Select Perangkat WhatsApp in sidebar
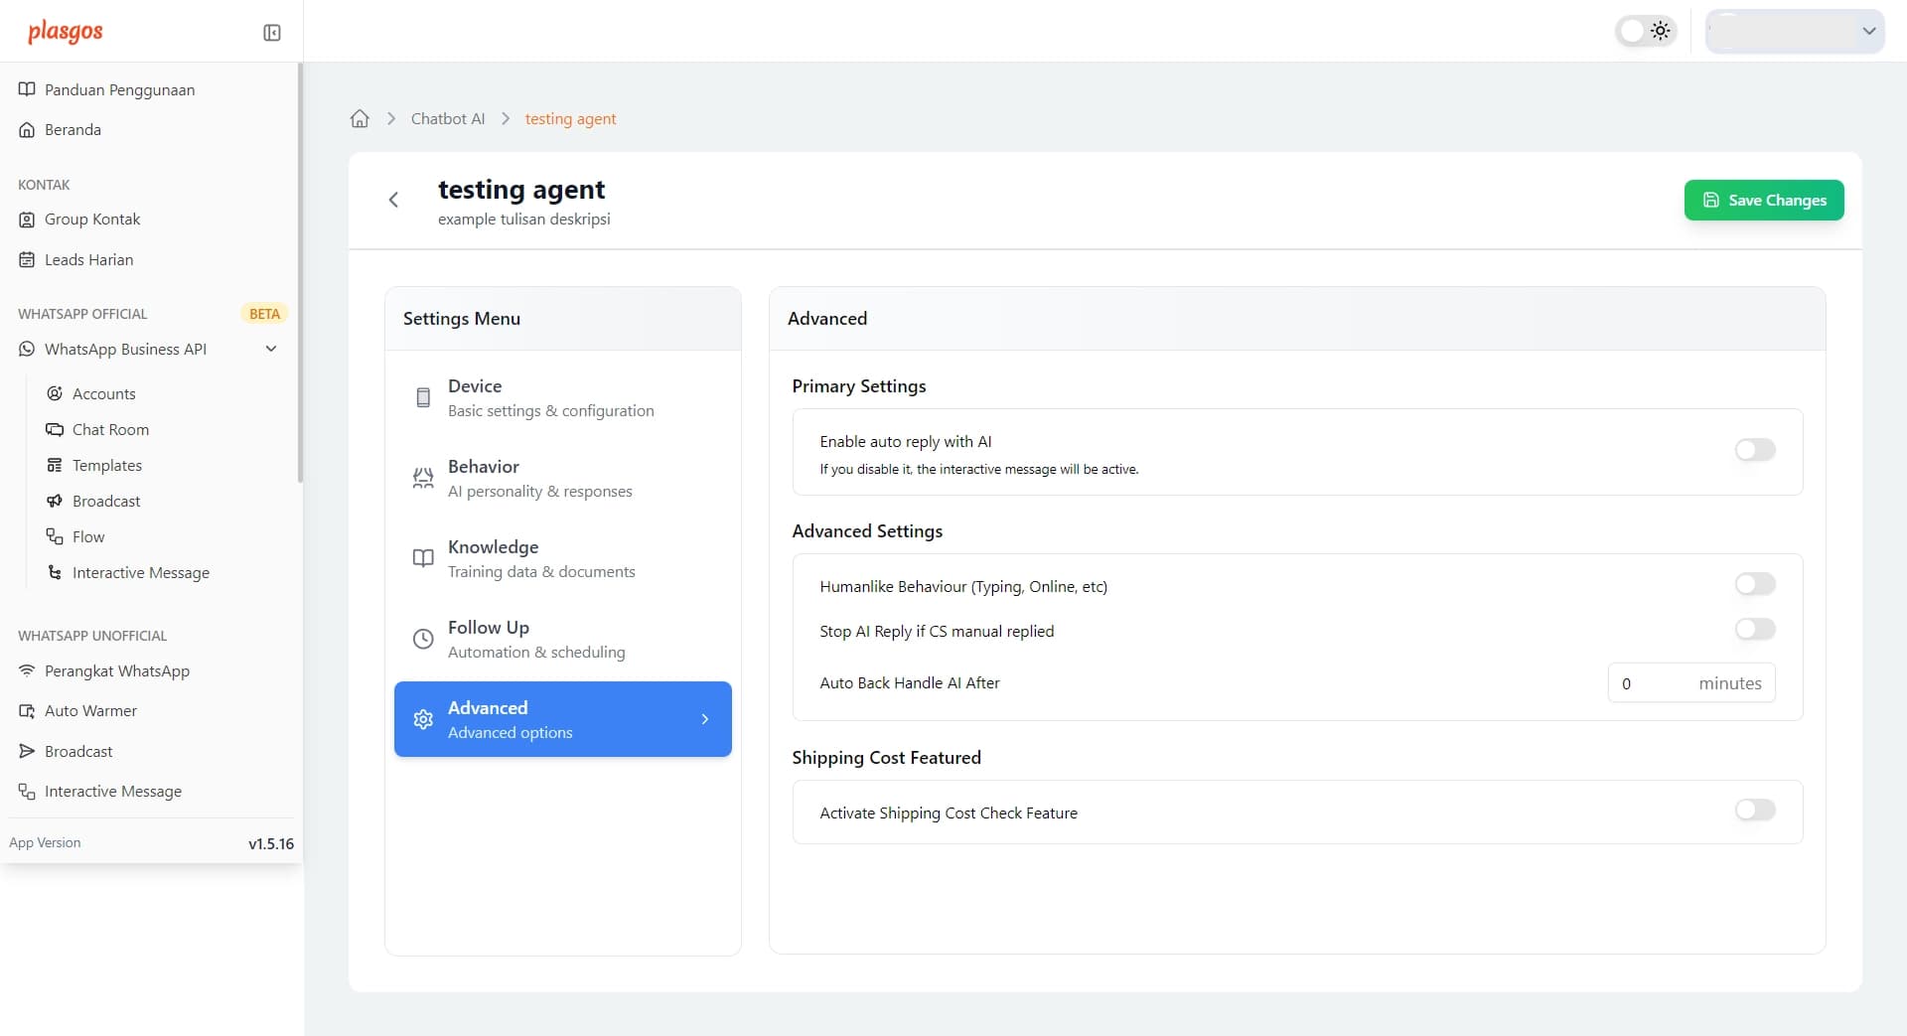 (116, 670)
